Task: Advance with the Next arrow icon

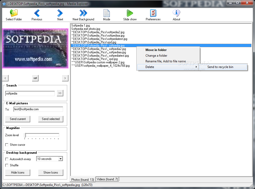Action: (60, 13)
